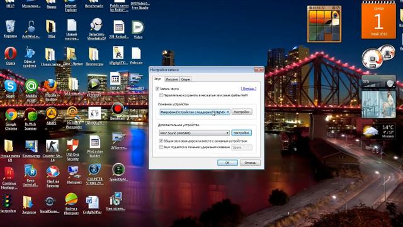Image resolution: width=403 pixels, height=227 pixels.
Task: Expand the Win7 Sound (WASAPI) dropdown
Action: pos(194,133)
